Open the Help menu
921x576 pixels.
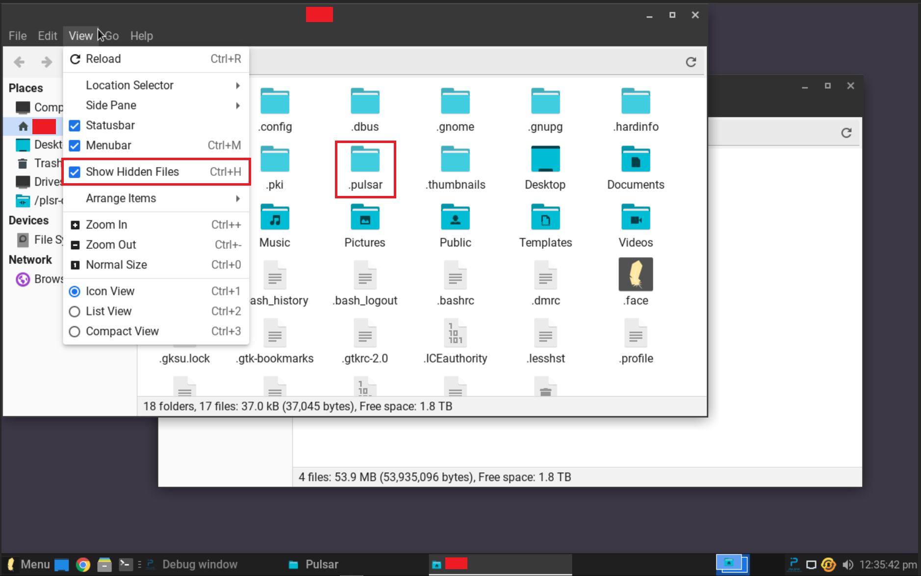[141, 35]
